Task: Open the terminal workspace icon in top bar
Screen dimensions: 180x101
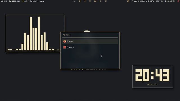Action: tap(74, 1)
